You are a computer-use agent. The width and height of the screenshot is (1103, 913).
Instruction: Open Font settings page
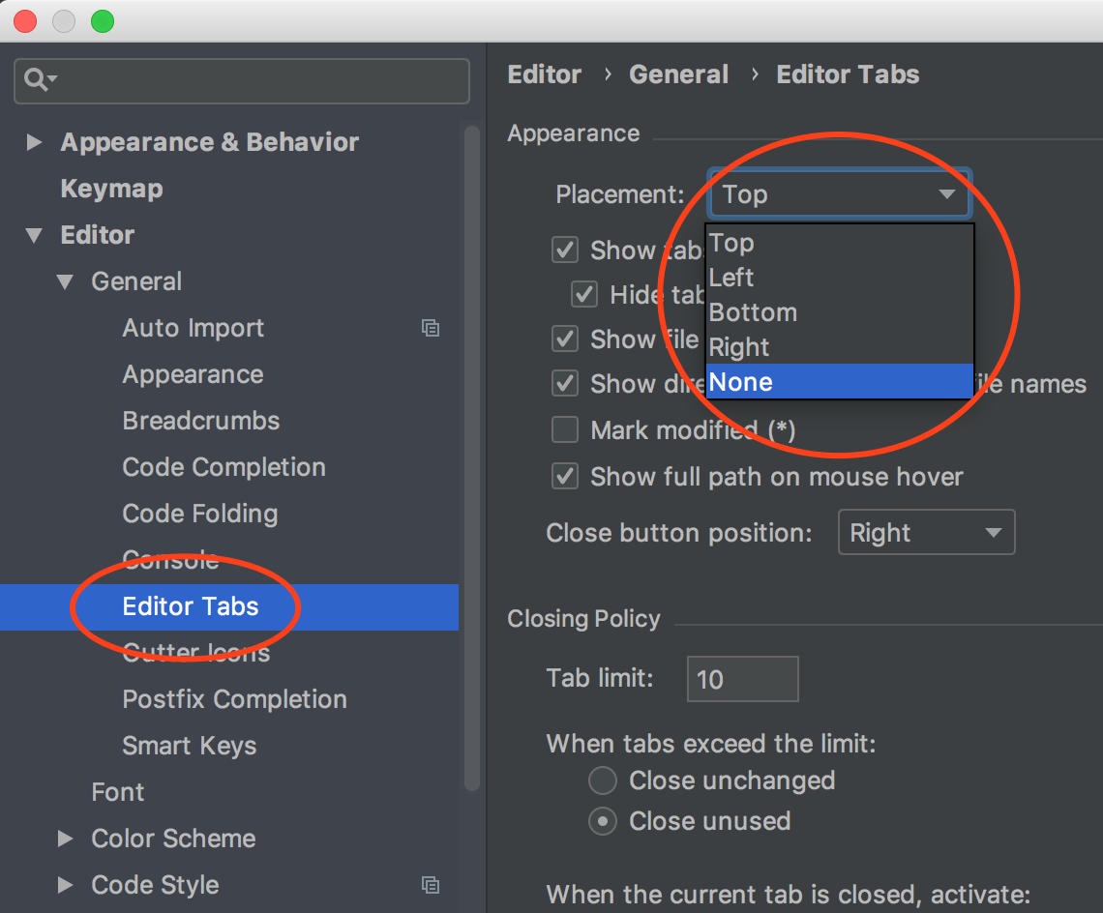tap(117, 792)
